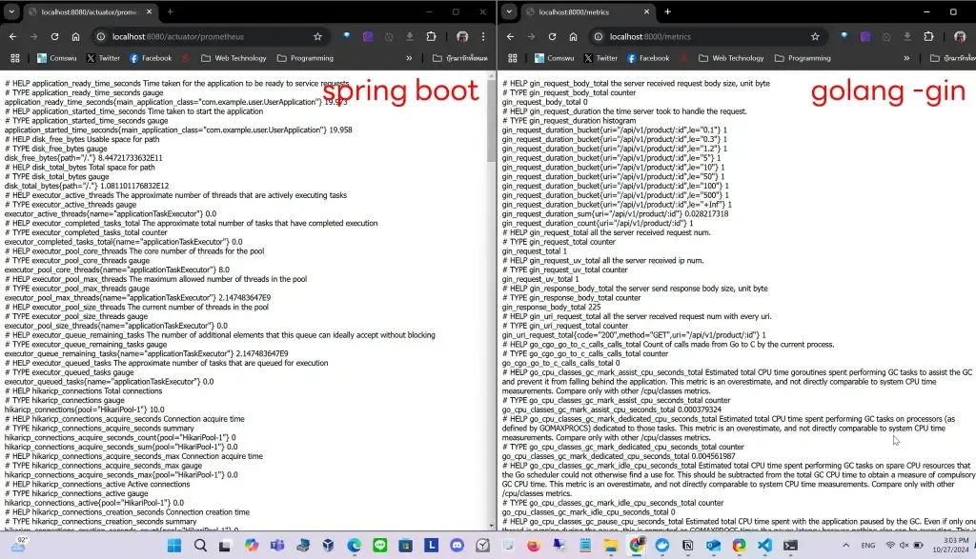View site information for localhost:8000

point(599,37)
